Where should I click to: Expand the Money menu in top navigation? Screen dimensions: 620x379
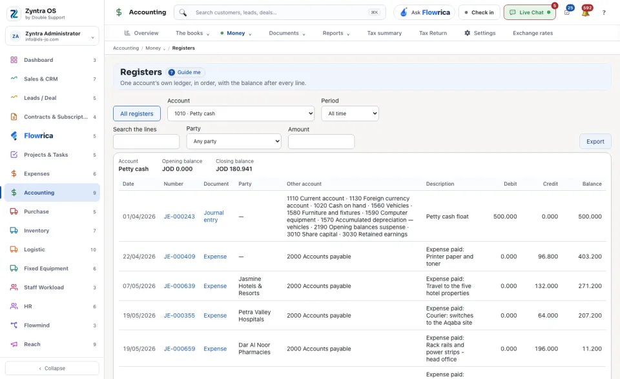click(236, 33)
